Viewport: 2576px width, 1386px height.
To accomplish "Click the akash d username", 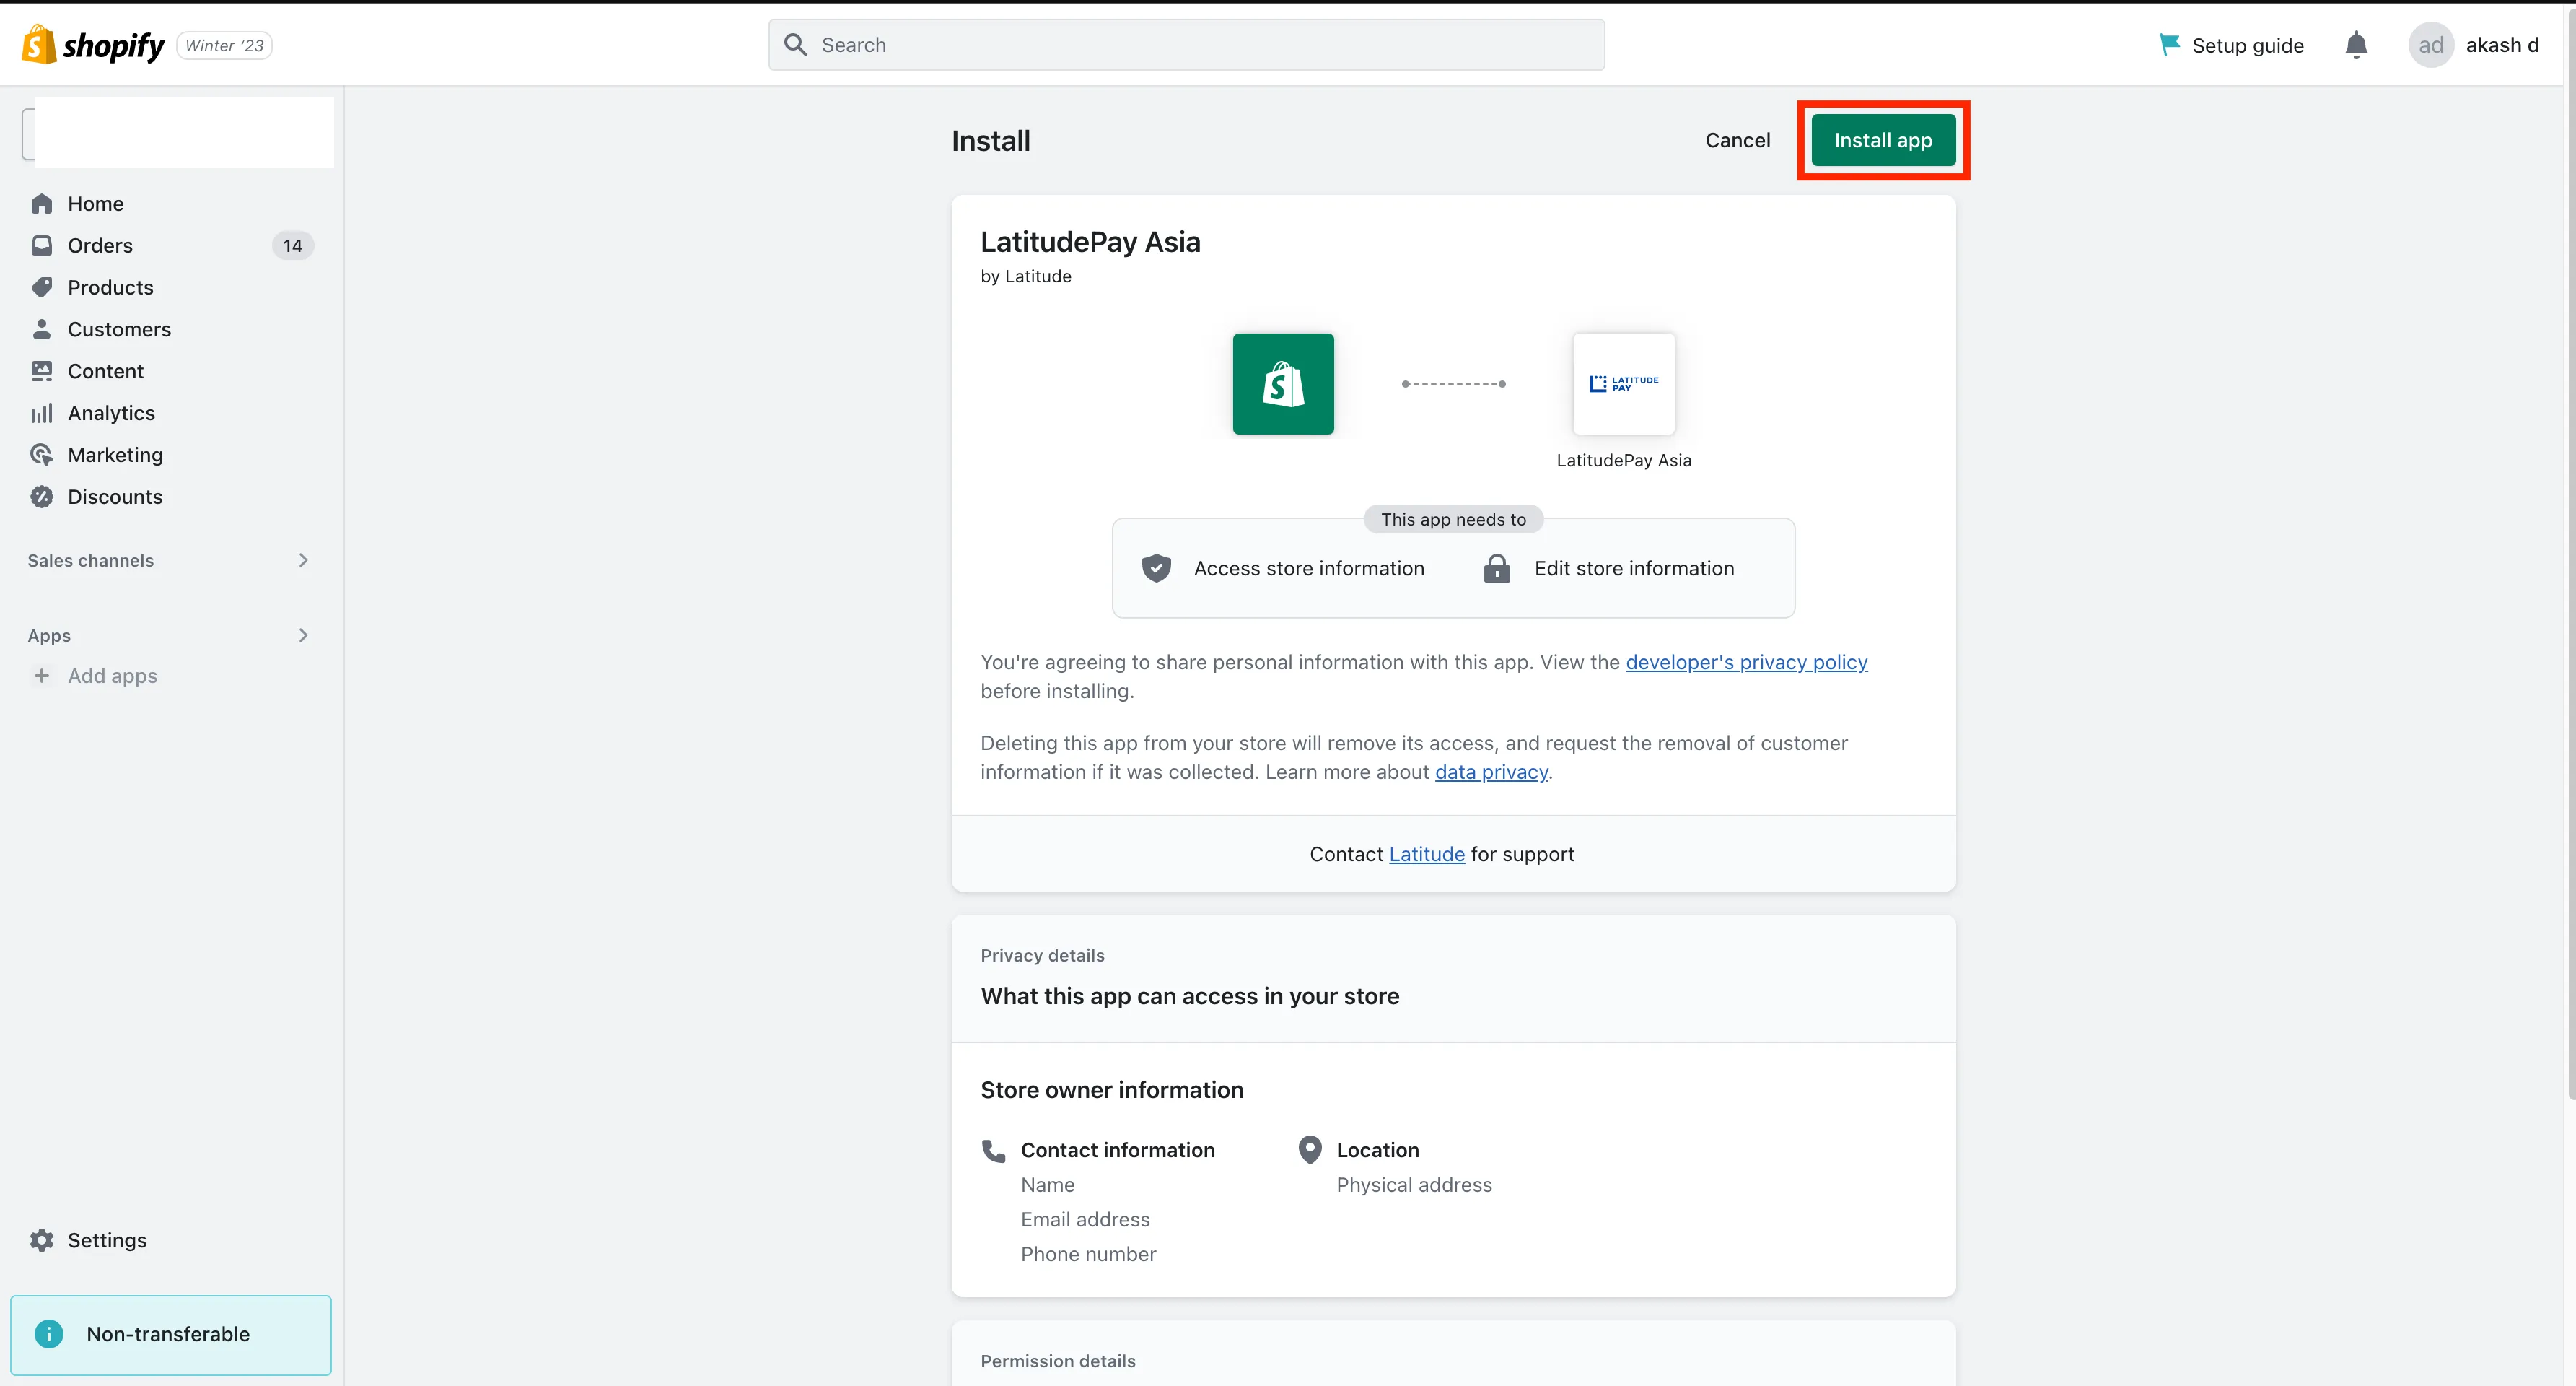I will click(2502, 45).
